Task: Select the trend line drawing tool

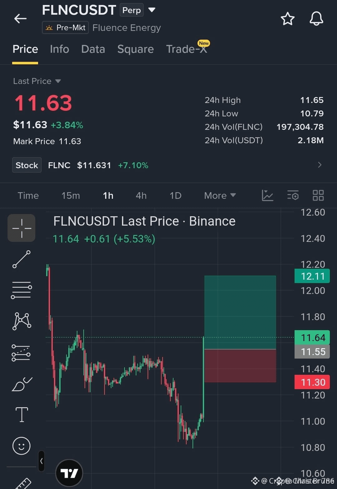Action: (x=22, y=259)
